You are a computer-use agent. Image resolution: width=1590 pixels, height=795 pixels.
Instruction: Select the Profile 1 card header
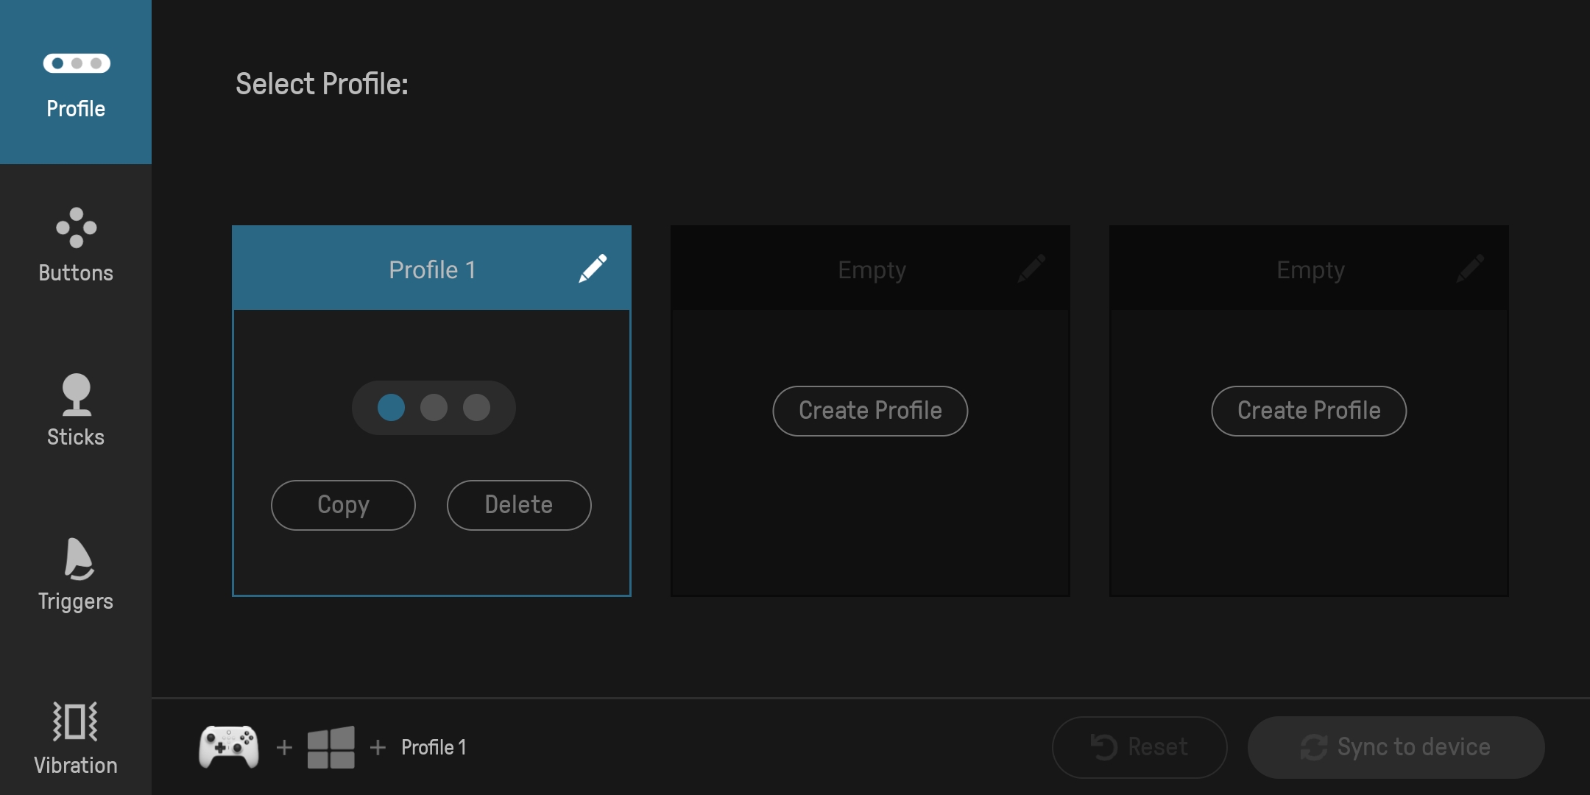pos(432,269)
